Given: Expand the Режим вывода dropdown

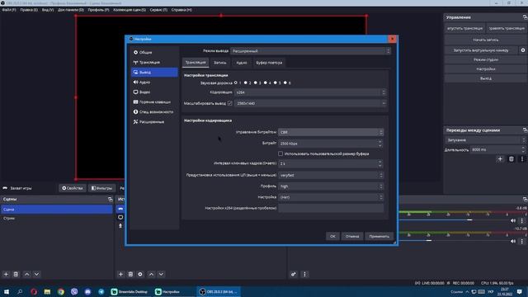Looking at the screenshot, I should (310, 51).
